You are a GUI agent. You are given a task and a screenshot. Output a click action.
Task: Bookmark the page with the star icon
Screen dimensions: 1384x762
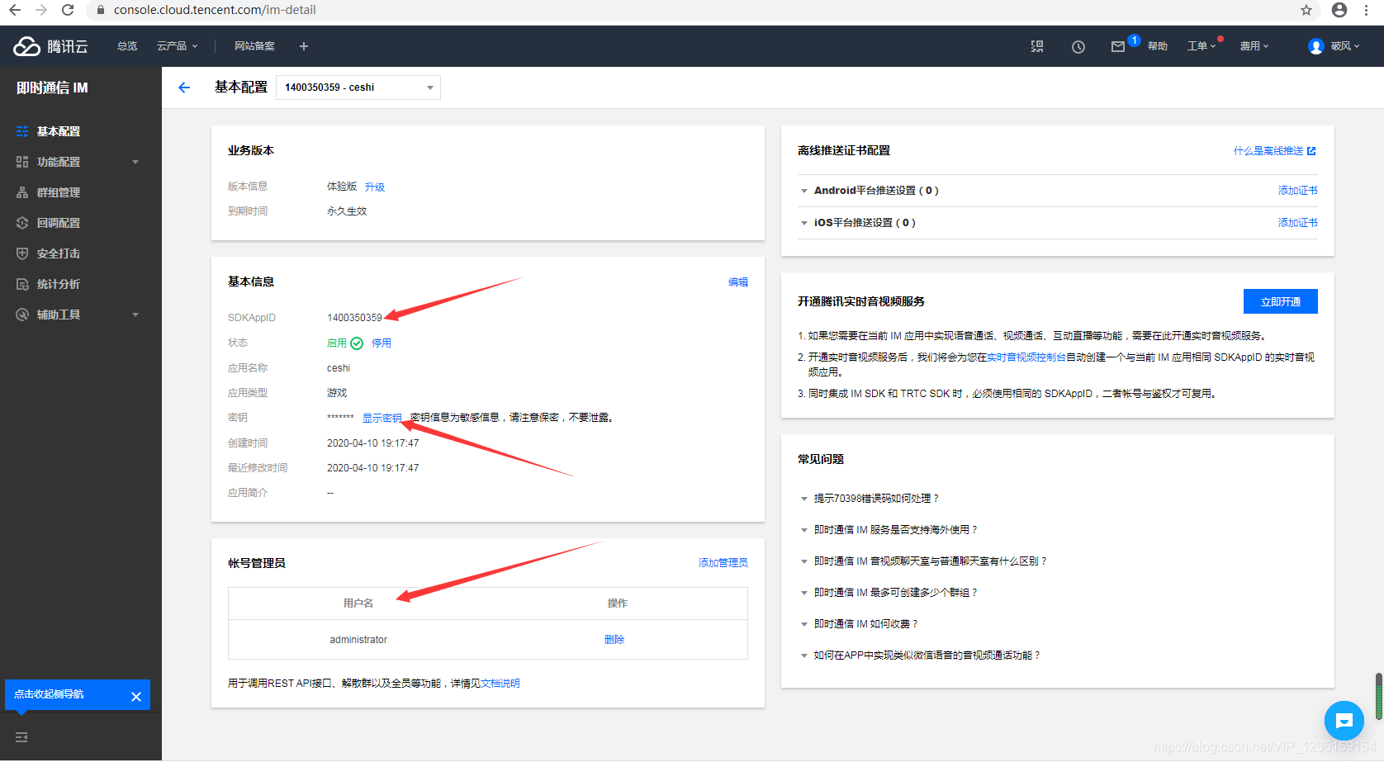[1306, 10]
